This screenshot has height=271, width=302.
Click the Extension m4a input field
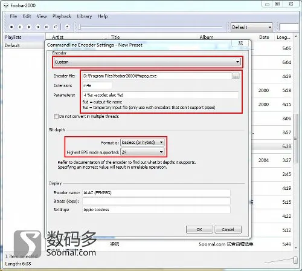(x=97, y=85)
